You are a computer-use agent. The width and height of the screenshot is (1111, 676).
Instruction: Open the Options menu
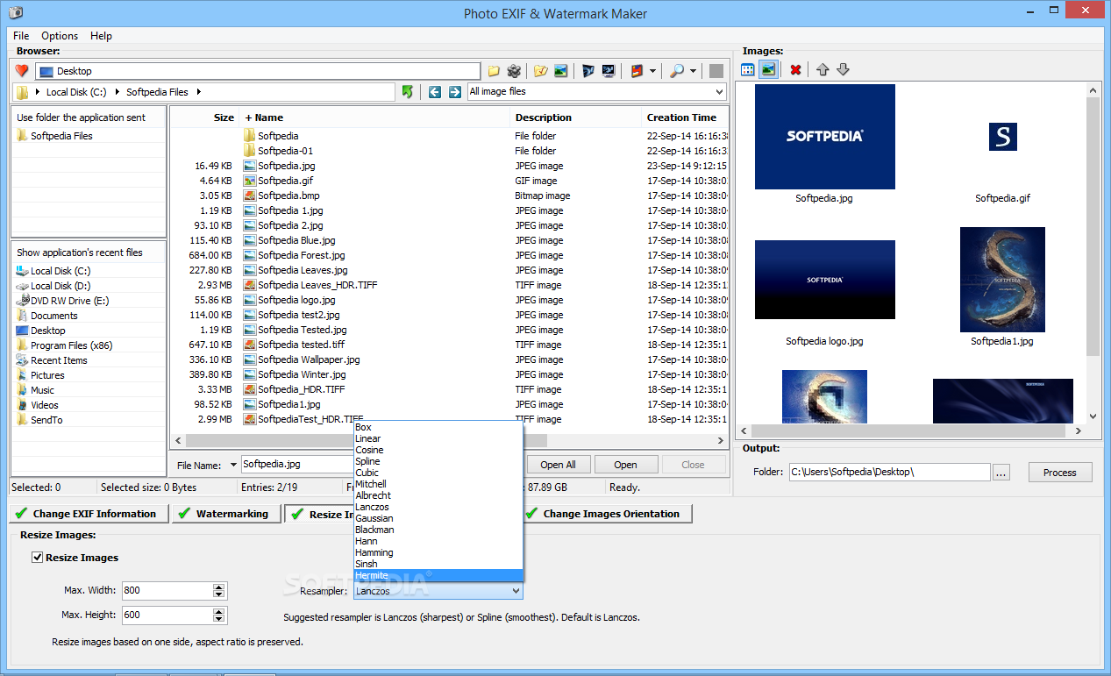tap(60, 36)
